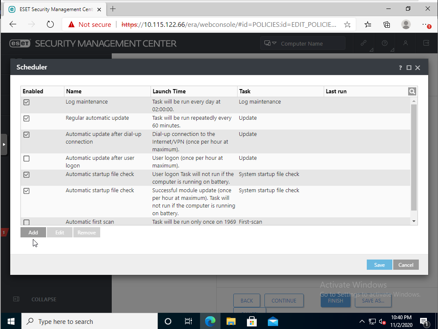This screenshot has width=438, height=329.
Task: Add a new scheduled task
Action: [33, 232]
